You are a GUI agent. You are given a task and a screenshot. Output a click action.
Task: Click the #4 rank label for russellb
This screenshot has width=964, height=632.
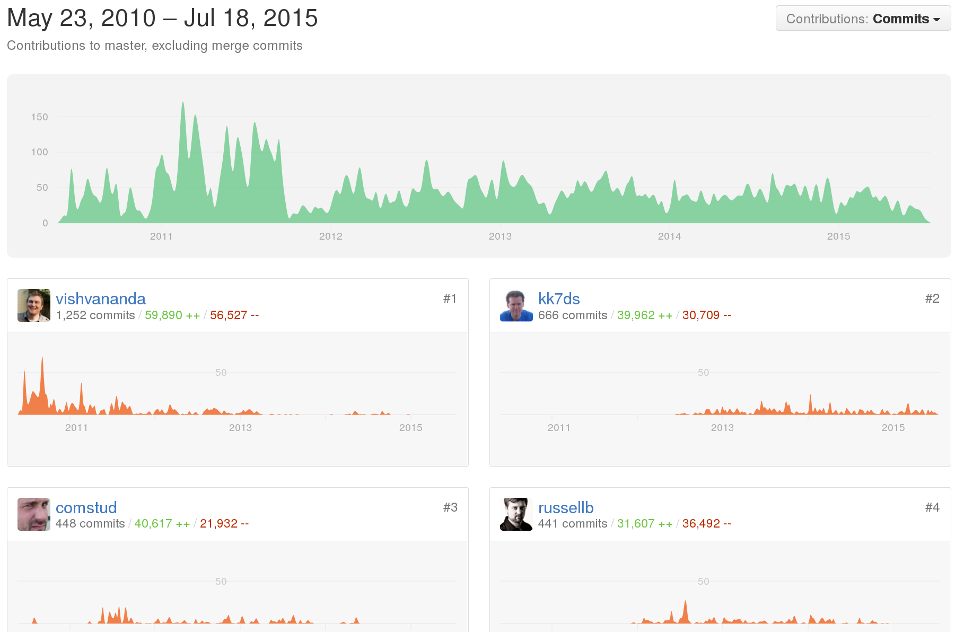(932, 508)
